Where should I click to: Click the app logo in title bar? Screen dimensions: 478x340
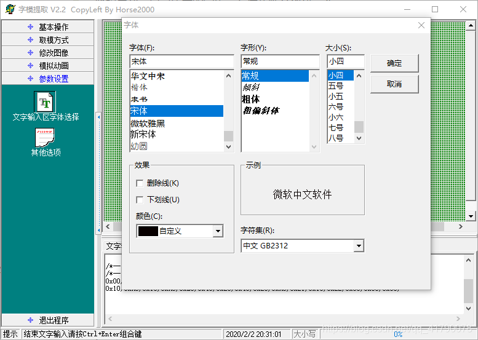click(10, 9)
